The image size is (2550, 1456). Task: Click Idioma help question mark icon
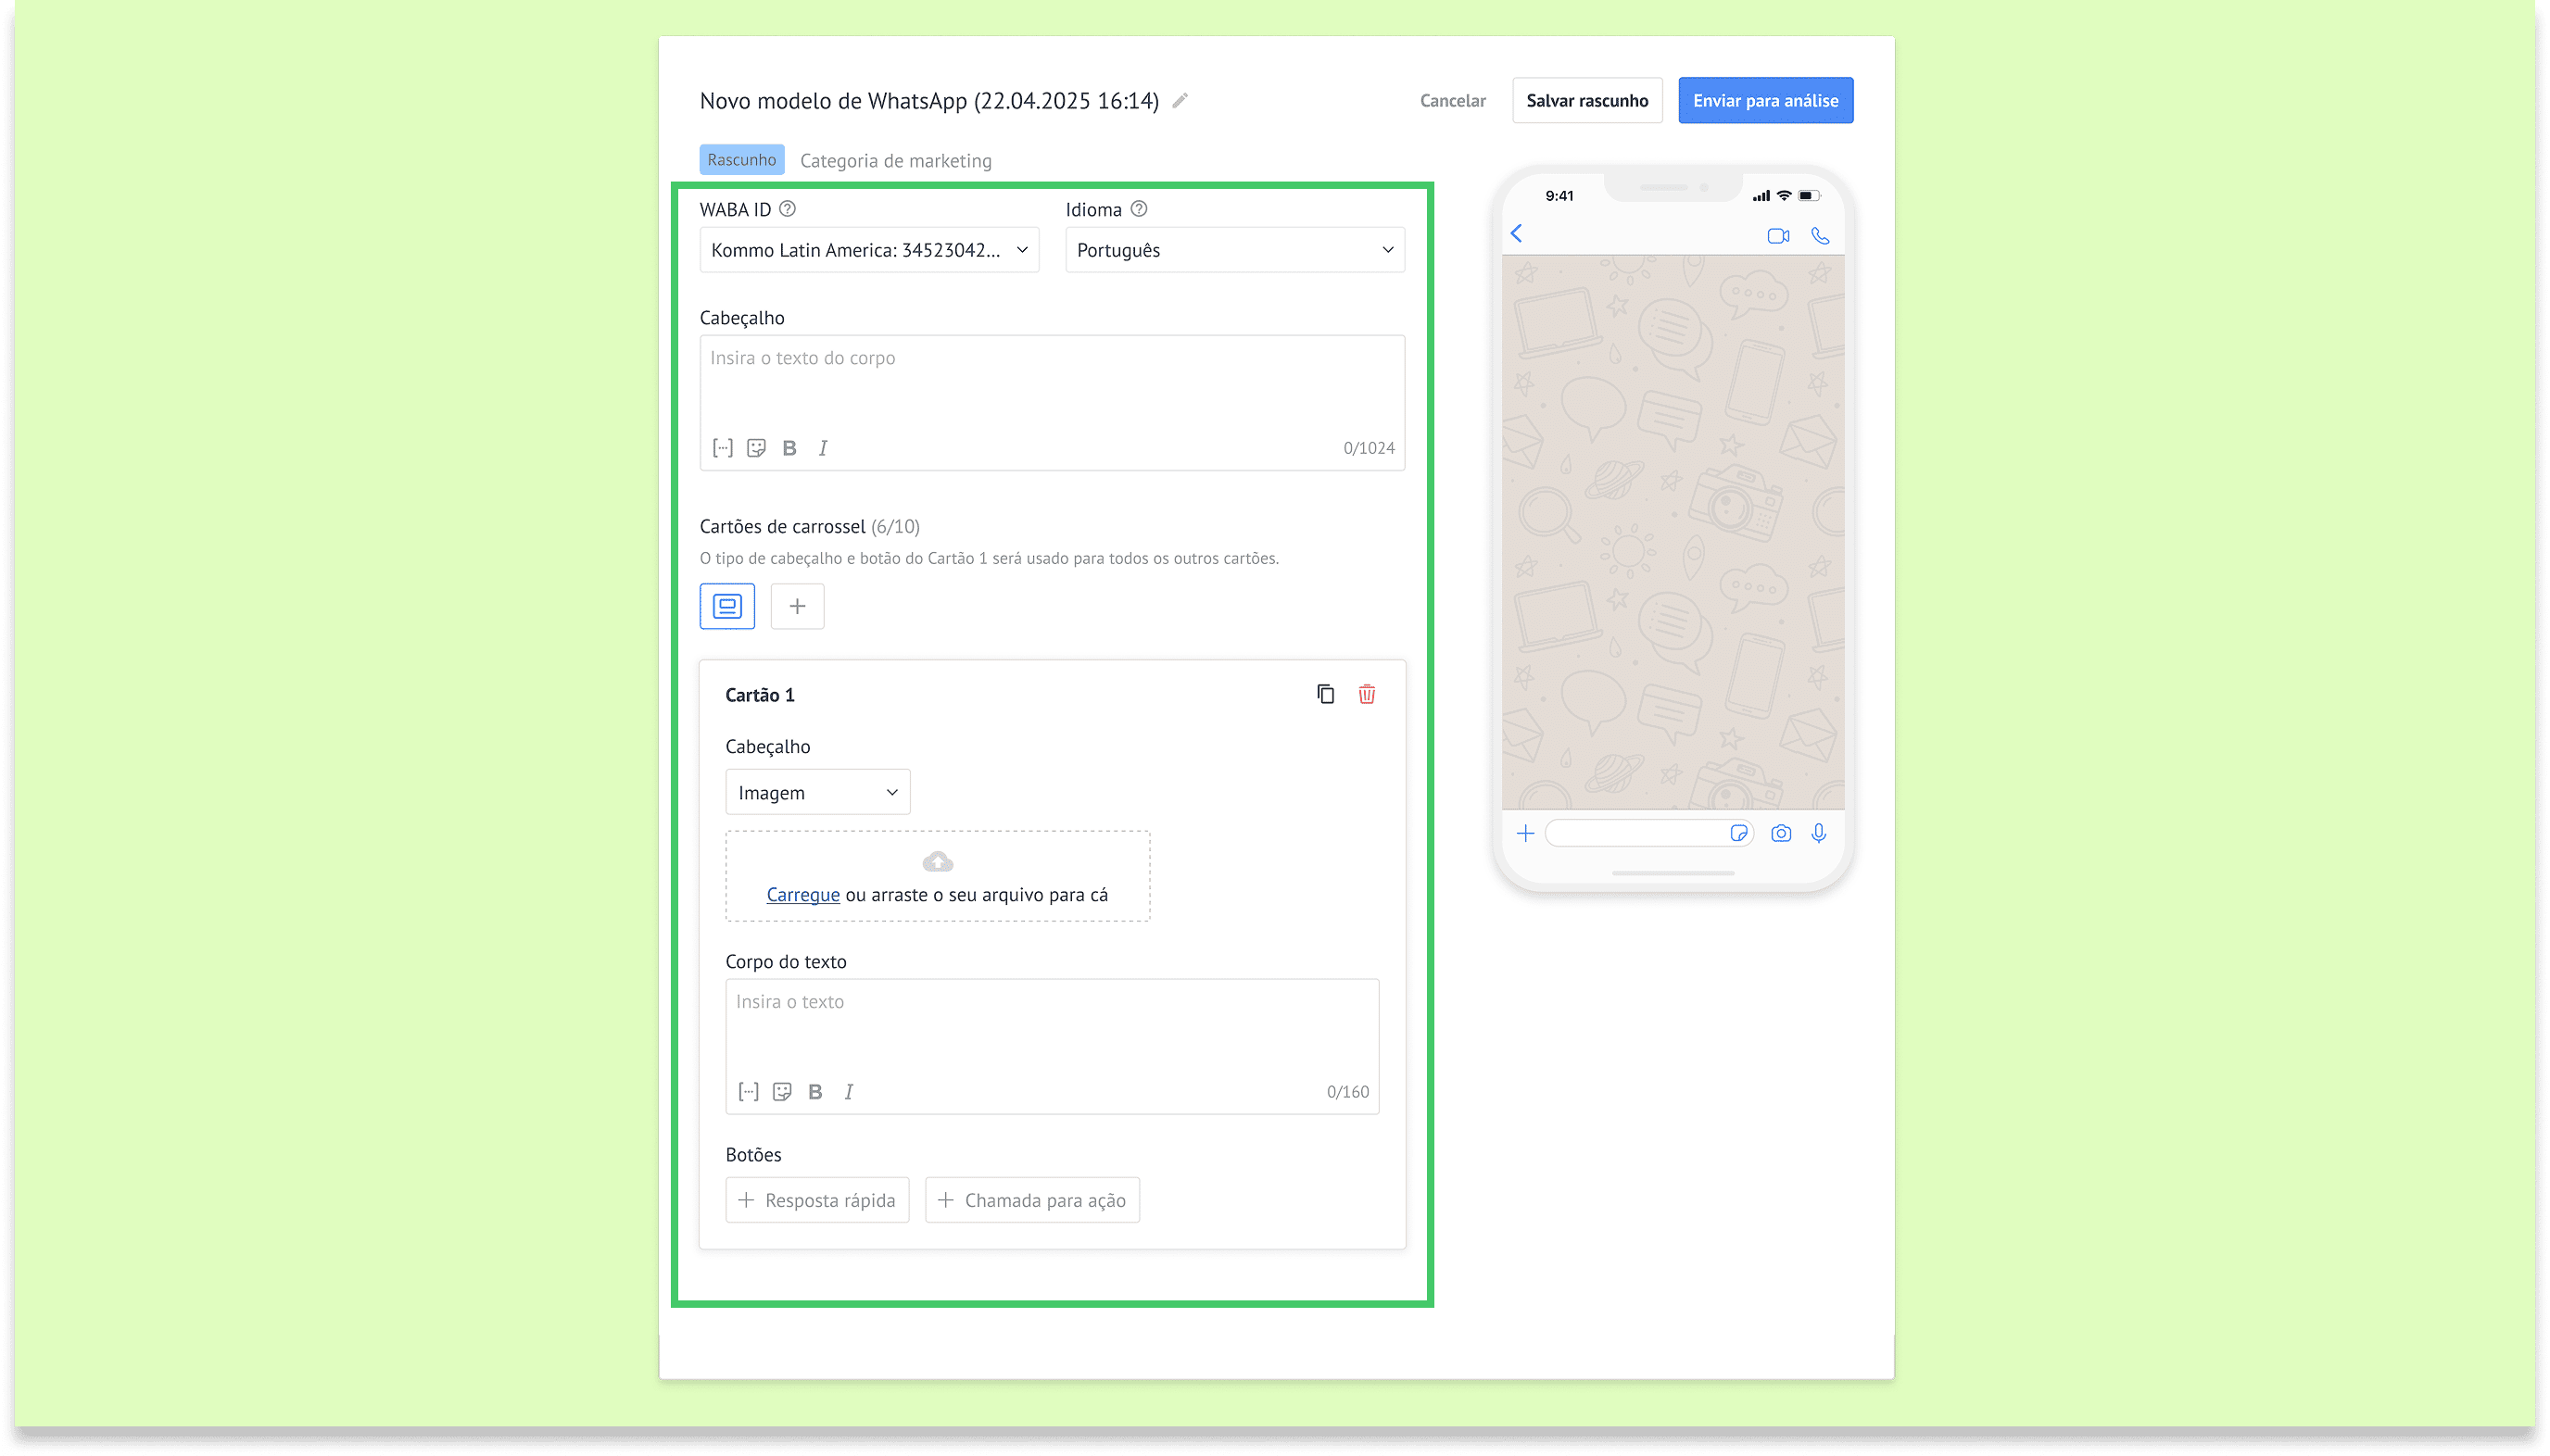tap(1139, 209)
